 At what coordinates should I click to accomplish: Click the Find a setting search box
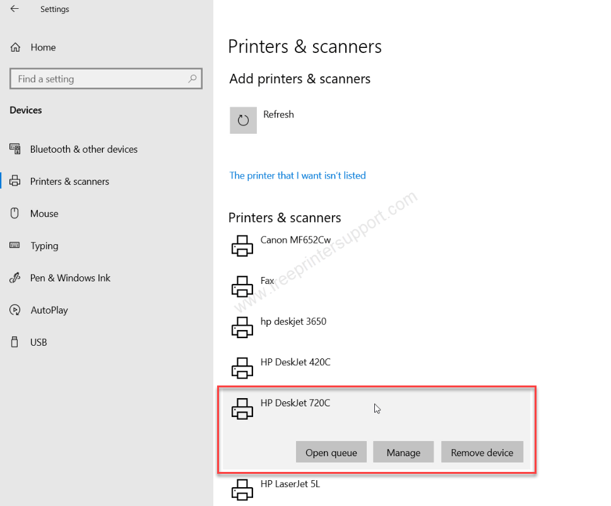pyautogui.click(x=106, y=79)
